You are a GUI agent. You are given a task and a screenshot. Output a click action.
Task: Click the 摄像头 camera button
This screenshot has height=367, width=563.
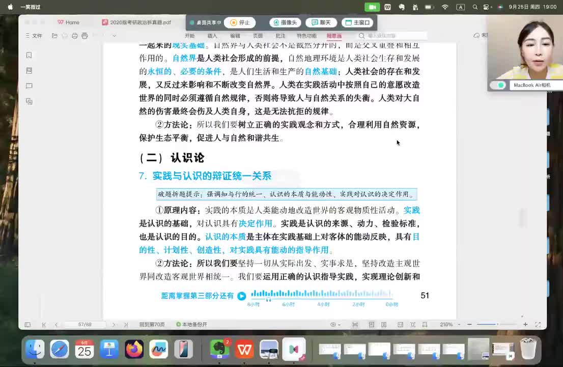point(285,22)
